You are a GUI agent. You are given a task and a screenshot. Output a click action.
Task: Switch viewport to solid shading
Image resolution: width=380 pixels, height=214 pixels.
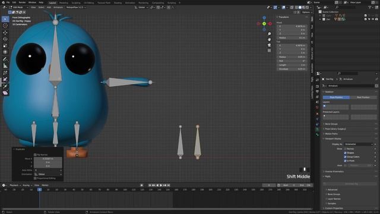[x=300, y=8]
